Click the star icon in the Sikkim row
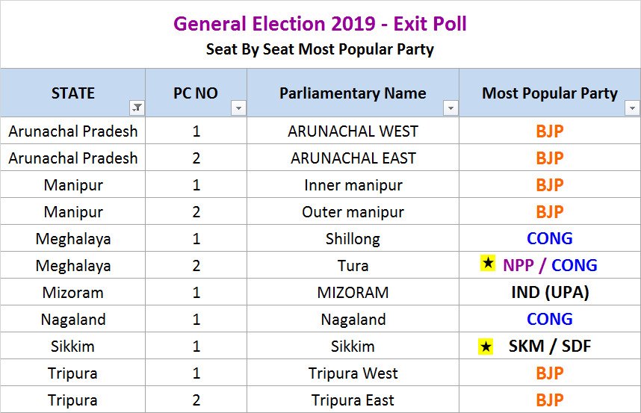 (x=486, y=346)
